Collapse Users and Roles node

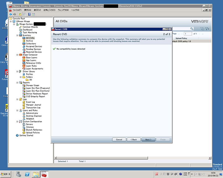(x=17, y=110)
